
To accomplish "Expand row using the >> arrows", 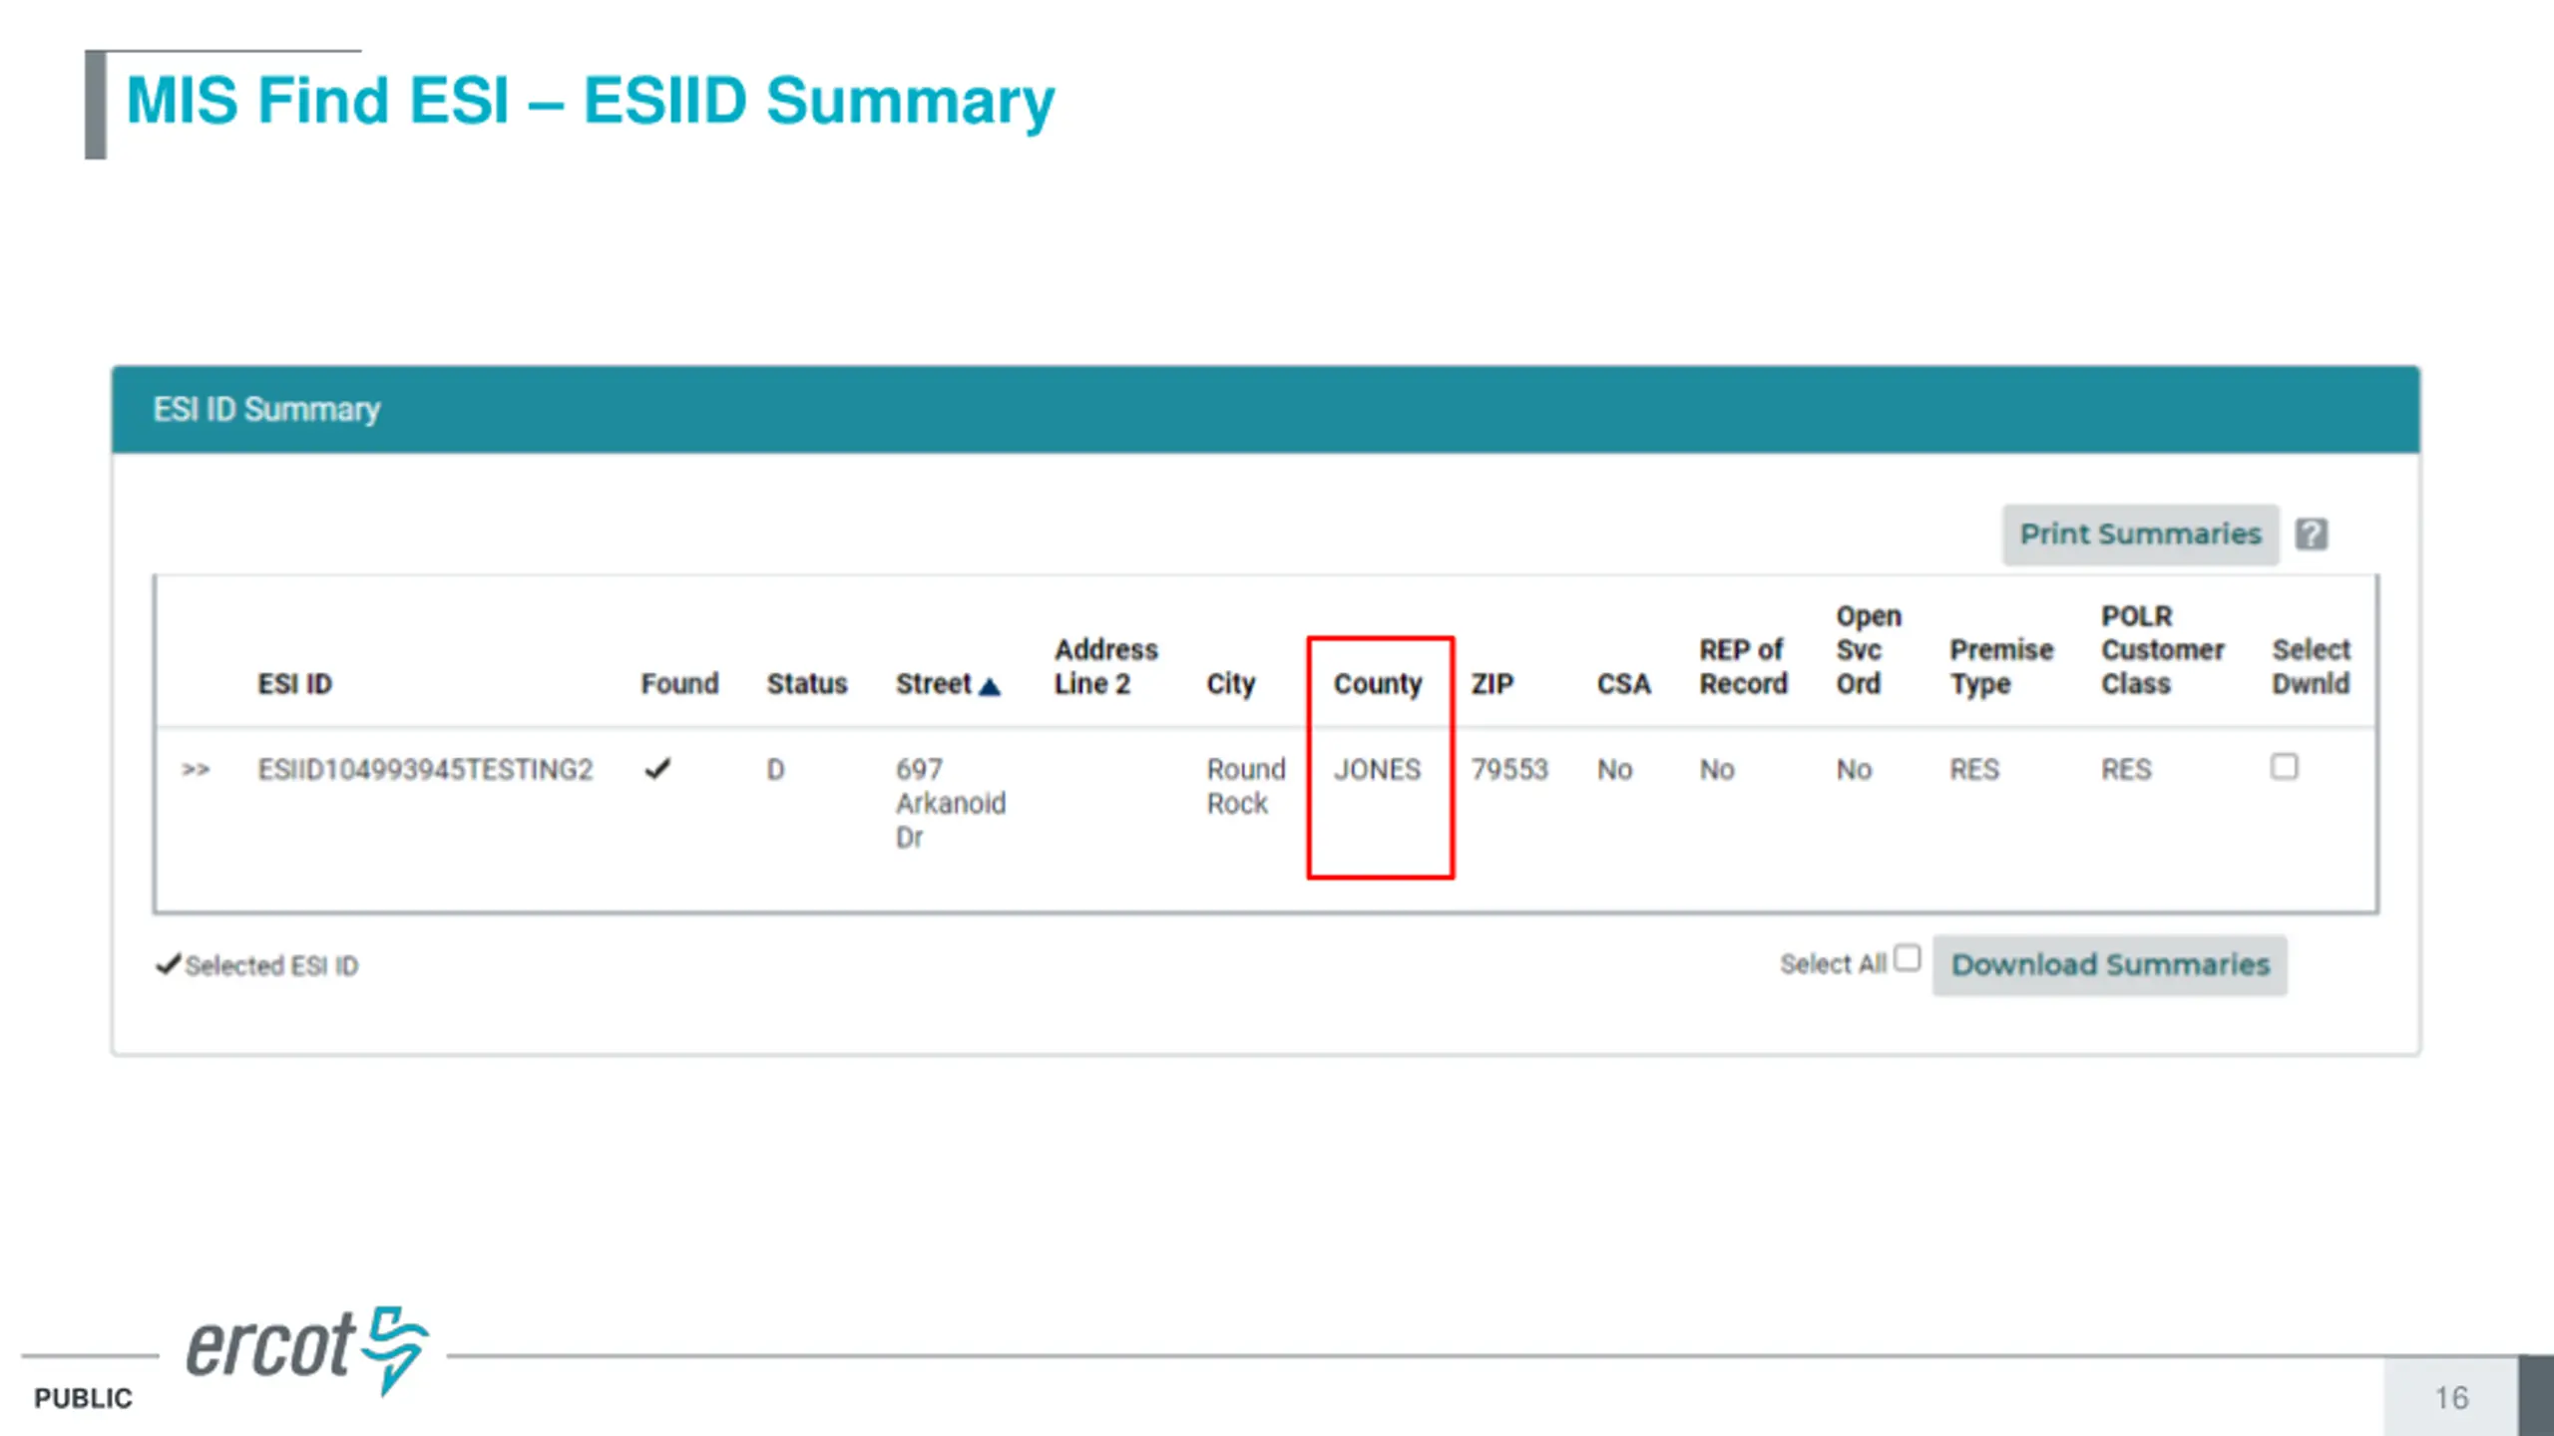I will pyautogui.click(x=196, y=770).
